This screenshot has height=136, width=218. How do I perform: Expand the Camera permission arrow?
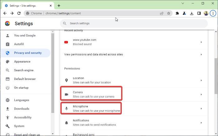(201, 95)
